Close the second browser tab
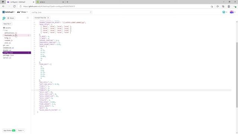238x134 pixels. pyautogui.click(x=63, y=2)
